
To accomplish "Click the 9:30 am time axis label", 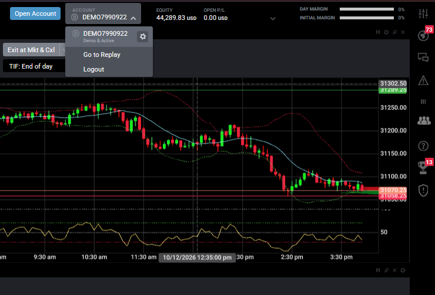I will (45, 257).
